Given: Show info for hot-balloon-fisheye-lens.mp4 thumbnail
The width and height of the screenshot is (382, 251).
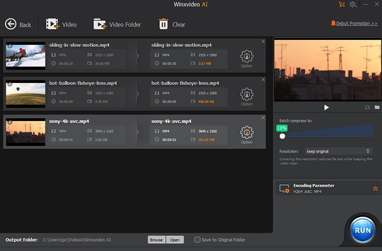Looking at the screenshot, I should pyautogui.click(x=10, y=84).
